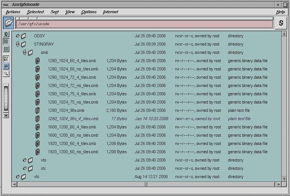Collapse the STINGRAY directory tree

pyautogui.click(x=18, y=44)
